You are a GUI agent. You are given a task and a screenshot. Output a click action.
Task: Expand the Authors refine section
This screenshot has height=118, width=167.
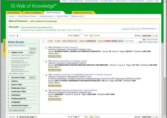(9, 81)
